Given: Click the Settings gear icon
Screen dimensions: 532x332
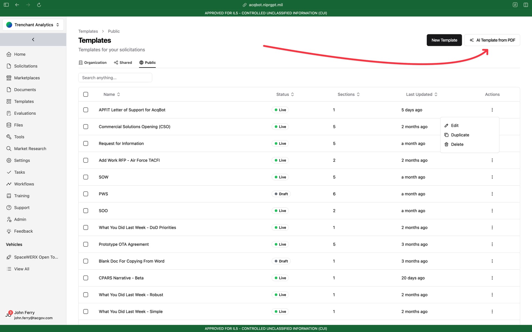Looking at the screenshot, I should (9, 160).
